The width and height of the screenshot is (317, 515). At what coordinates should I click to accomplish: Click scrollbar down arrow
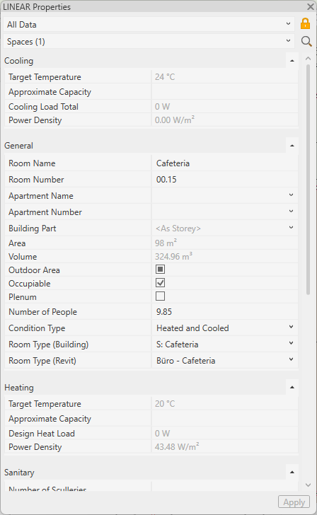click(308, 485)
